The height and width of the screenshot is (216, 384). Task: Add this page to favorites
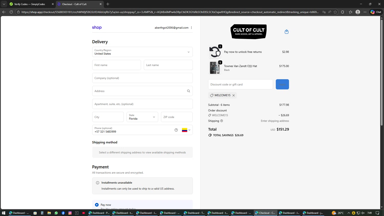click(x=335, y=12)
